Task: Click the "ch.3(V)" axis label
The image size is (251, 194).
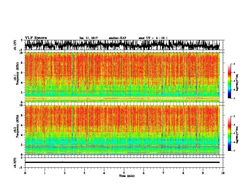Action: pyautogui.click(x=15, y=163)
